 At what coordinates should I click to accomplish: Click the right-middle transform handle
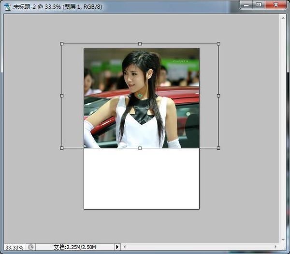(218, 96)
